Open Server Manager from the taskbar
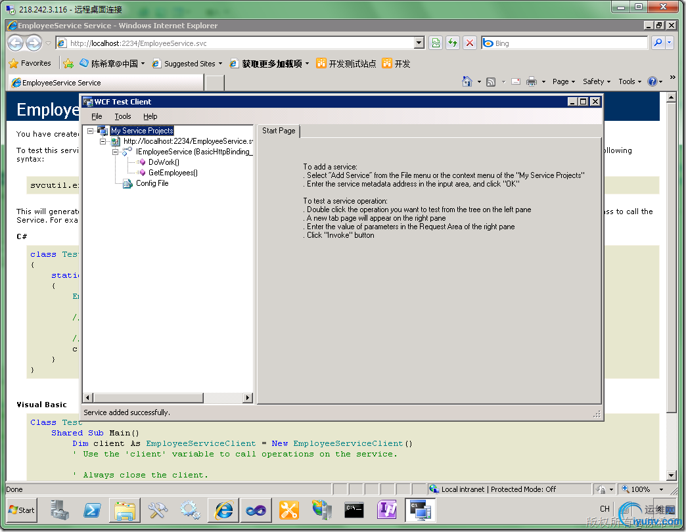686x532 pixels. (x=60, y=510)
